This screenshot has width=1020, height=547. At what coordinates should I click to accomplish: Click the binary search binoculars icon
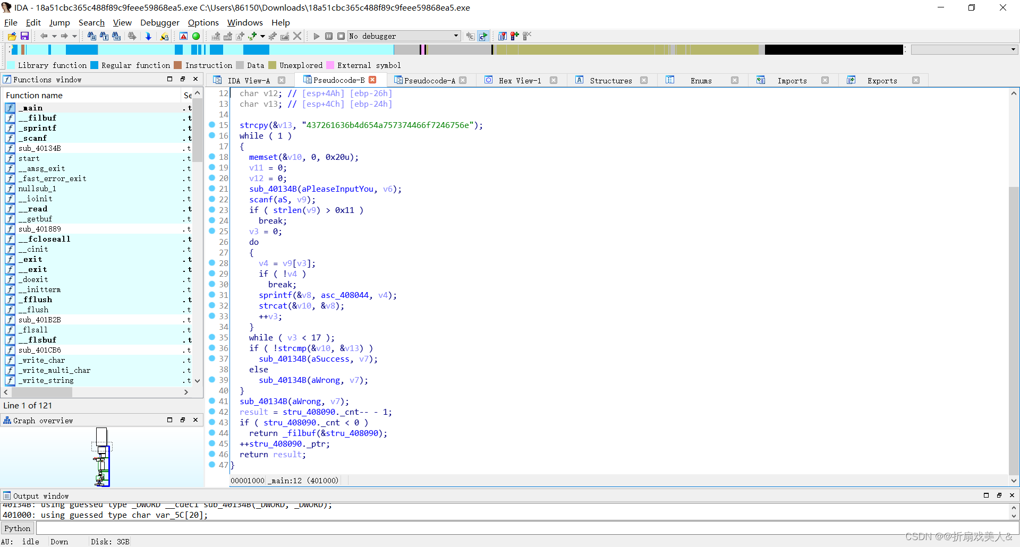[116, 36]
